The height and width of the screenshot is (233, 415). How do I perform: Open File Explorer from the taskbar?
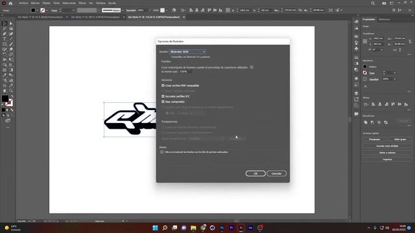click(x=193, y=228)
